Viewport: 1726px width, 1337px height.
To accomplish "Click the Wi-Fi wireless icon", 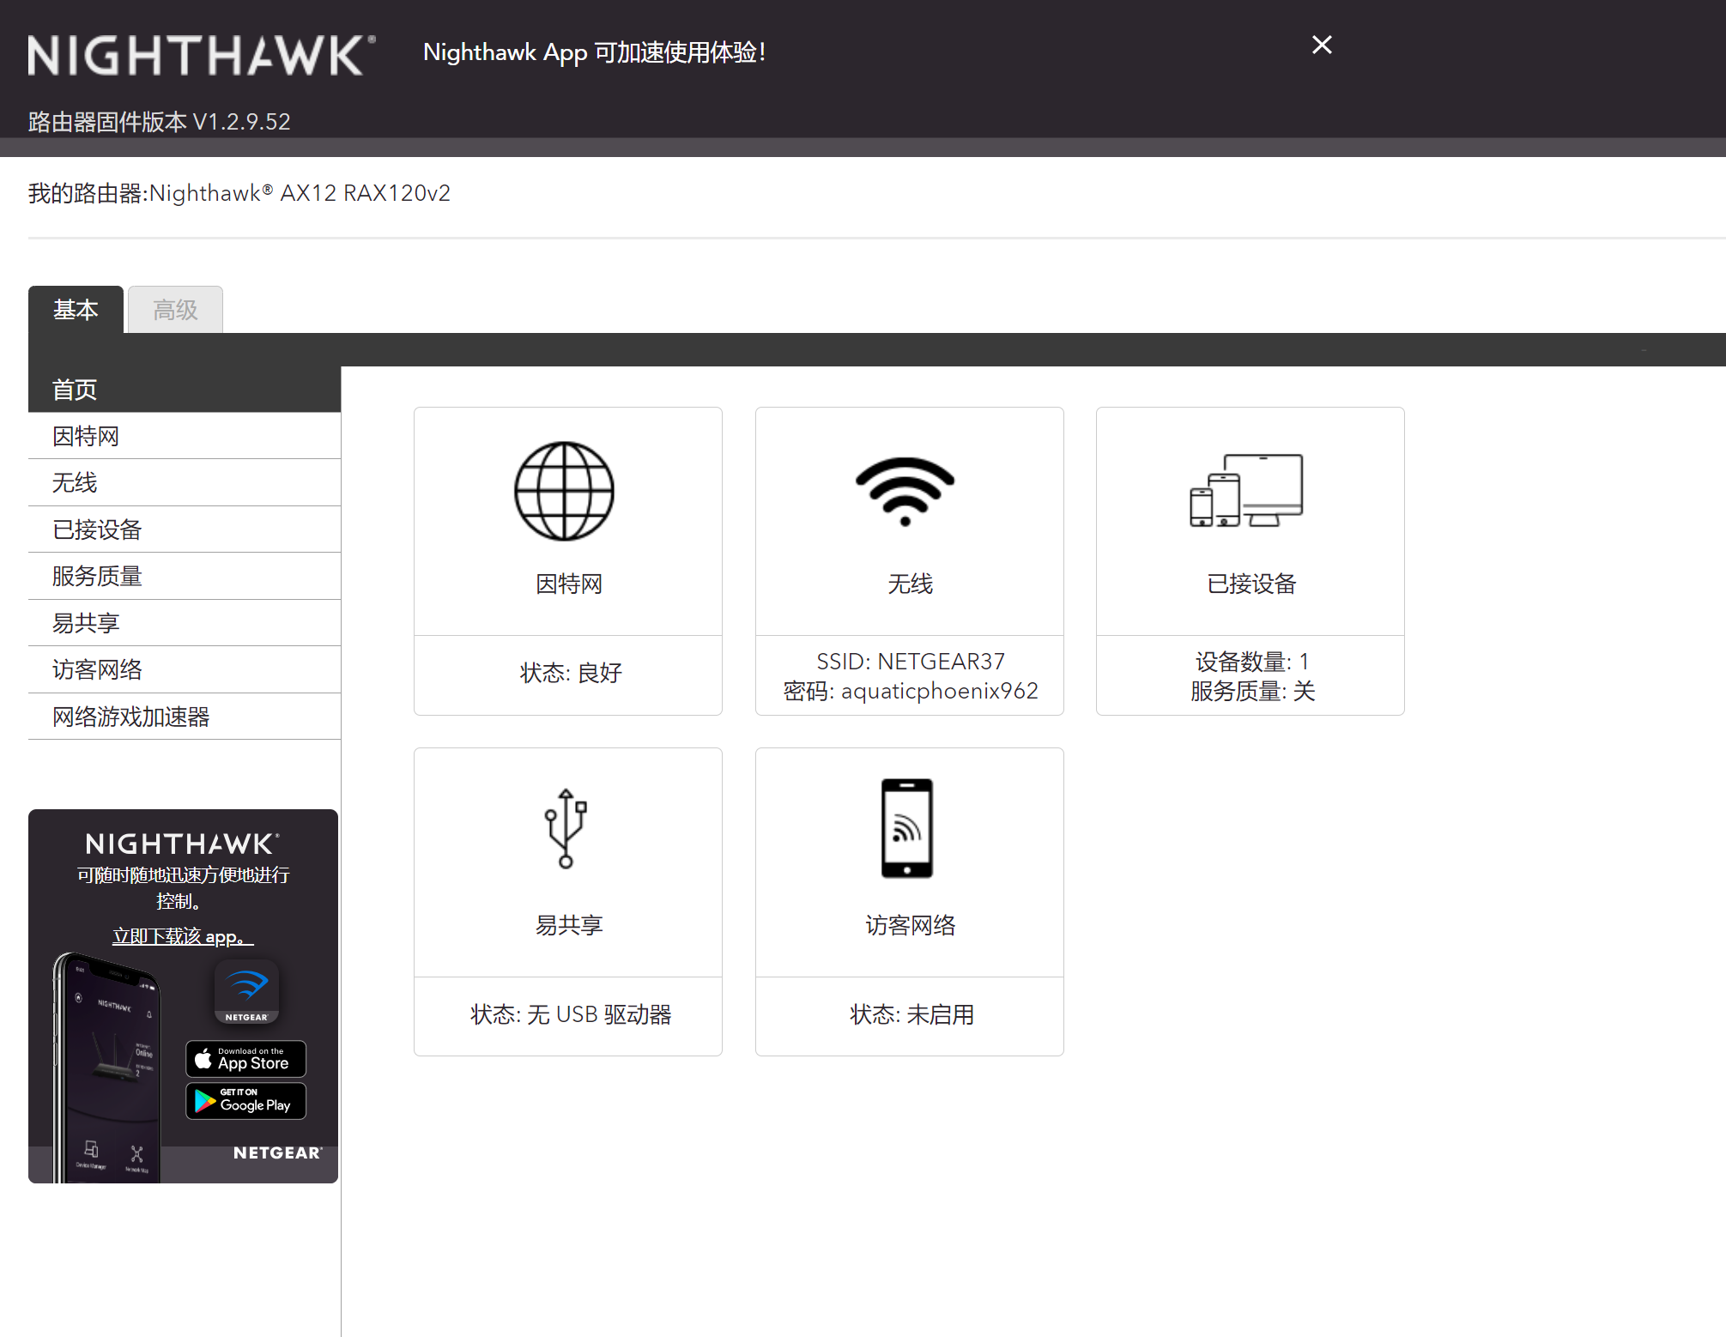I will 905,491.
